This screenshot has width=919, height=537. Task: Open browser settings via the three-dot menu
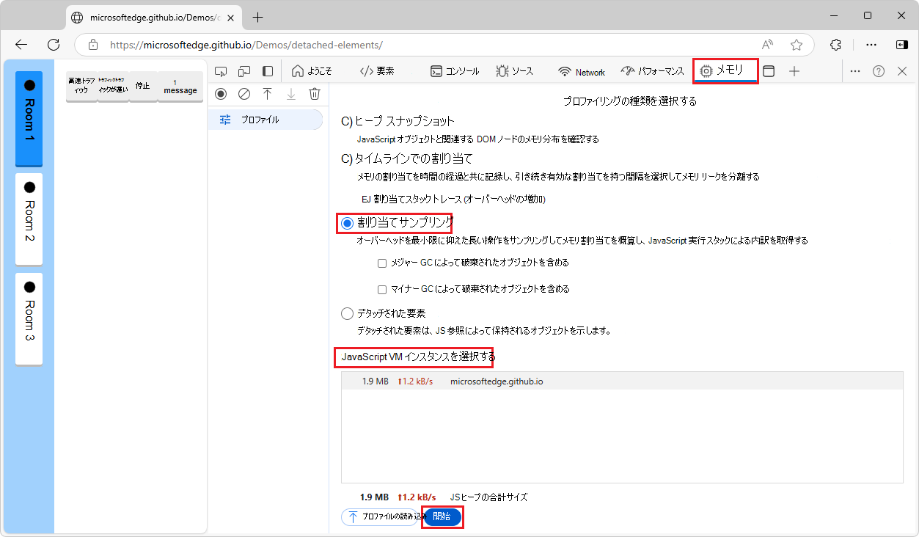pos(871,44)
